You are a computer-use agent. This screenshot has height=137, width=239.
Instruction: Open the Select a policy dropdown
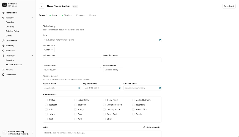113,70
